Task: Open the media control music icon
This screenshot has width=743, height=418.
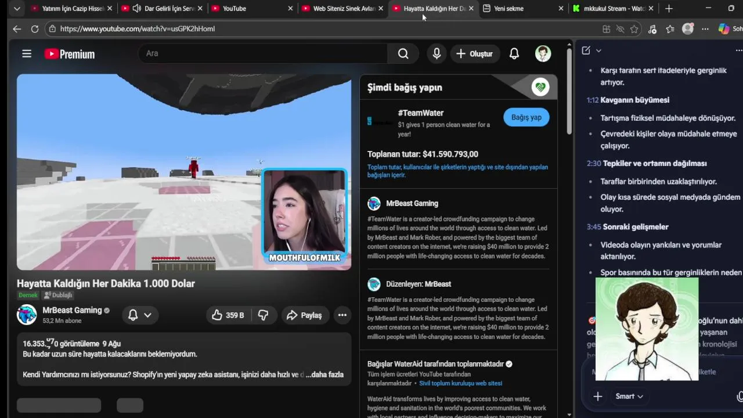Action: click(652, 29)
